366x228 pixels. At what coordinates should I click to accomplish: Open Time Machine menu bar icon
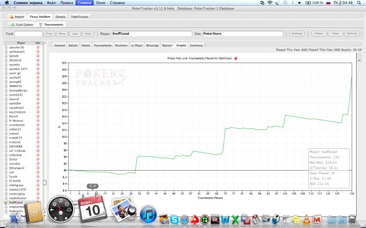(x=285, y=3)
